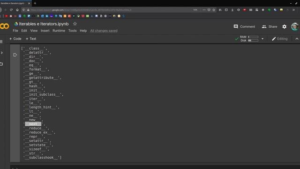Open the browser downloads icon
Viewport: 300px width, 169px height.
pos(232,10)
